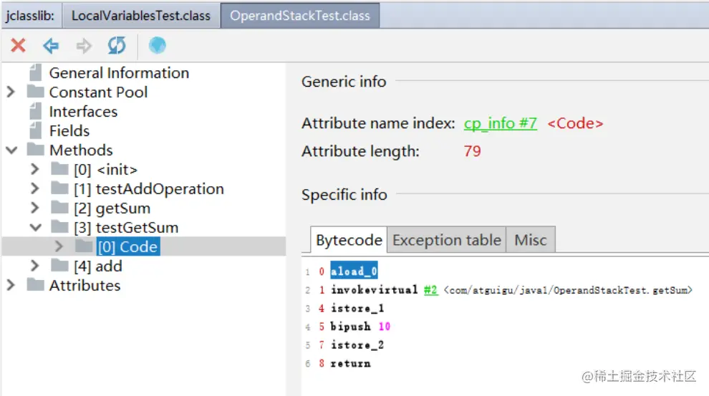Click the Constant Pool folder icon
This screenshot has height=396, width=709.
pos(36,92)
